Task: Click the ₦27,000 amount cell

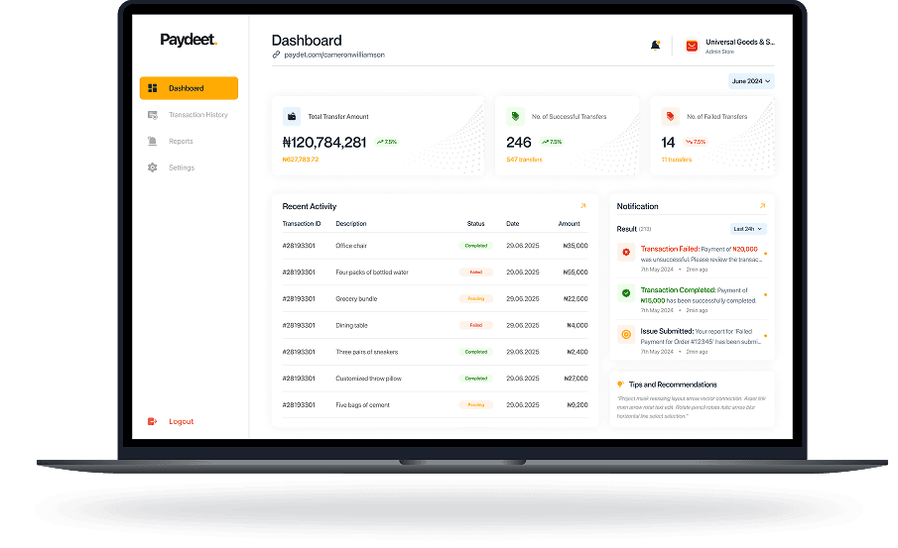Action: (576, 379)
